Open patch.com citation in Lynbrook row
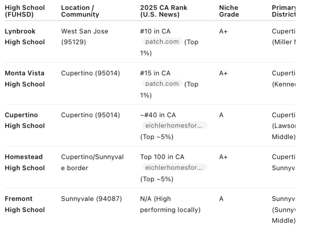 [162, 42]
